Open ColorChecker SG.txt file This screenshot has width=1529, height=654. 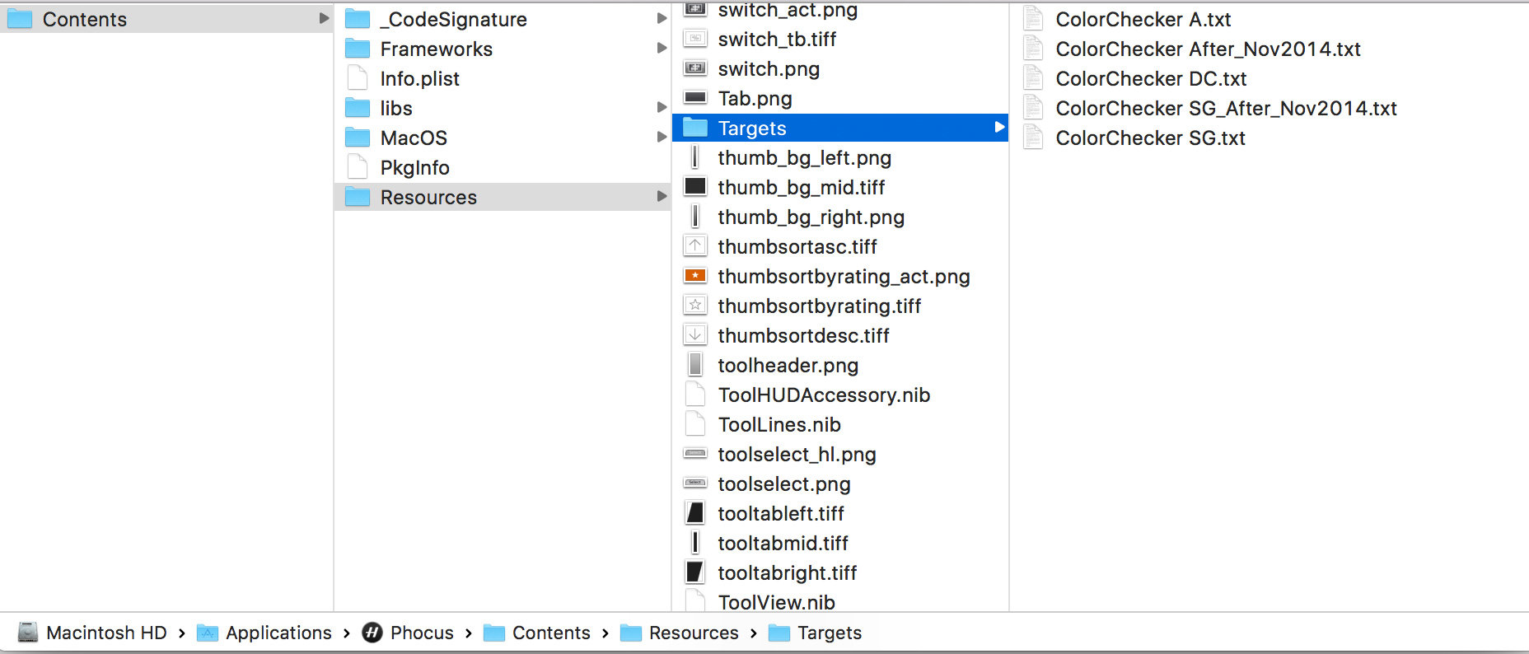point(1150,138)
